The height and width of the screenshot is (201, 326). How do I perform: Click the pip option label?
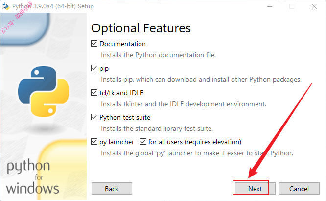(x=104, y=69)
